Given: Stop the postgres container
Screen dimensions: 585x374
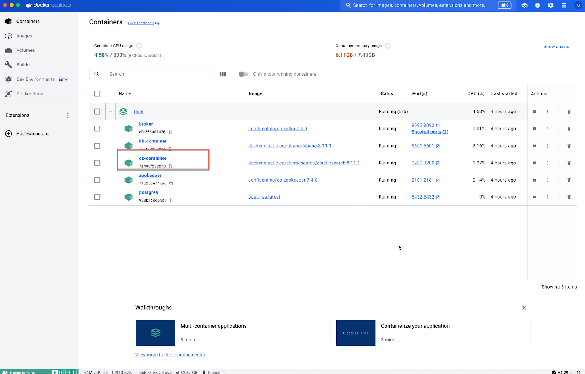Looking at the screenshot, I should (535, 197).
